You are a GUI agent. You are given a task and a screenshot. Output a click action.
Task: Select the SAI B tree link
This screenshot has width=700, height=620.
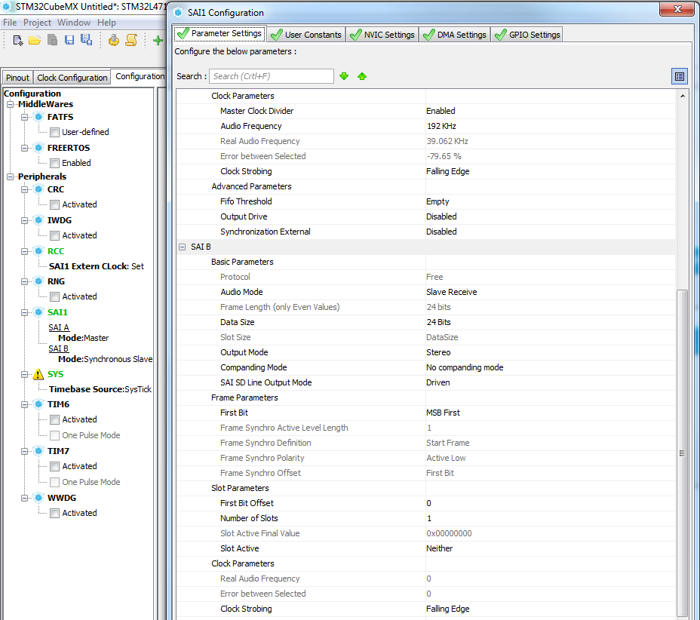pos(59,348)
